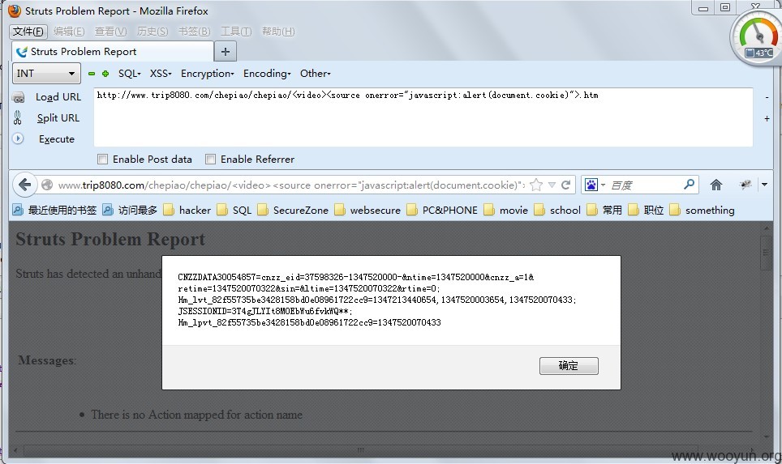
Task: Click the temperature gauge widget
Action: (757, 37)
